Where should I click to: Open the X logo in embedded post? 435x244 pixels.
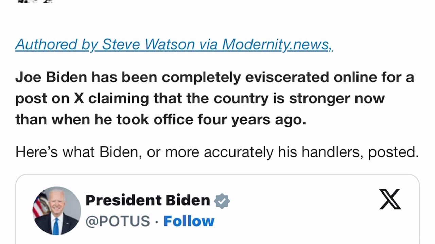pos(390,199)
